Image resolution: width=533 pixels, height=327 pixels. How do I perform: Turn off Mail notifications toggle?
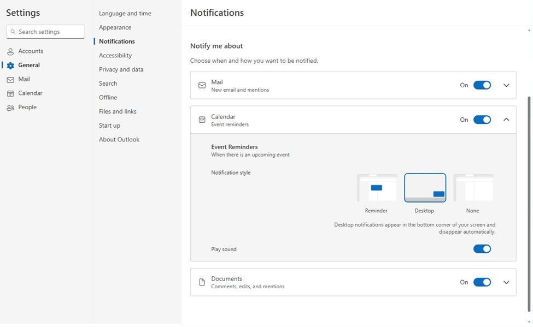click(482, 85)
